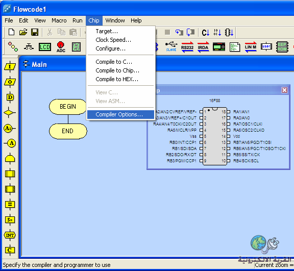
Task: Select the Component Macro icon
Action: coord(10,189)
